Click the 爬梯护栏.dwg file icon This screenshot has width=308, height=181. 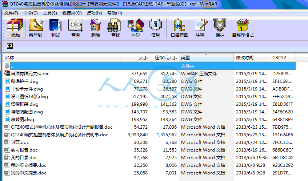[x=7, y=81]
